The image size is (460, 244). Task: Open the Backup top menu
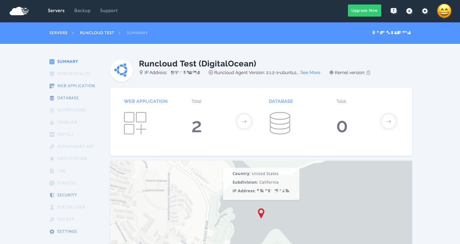[82, 11]
